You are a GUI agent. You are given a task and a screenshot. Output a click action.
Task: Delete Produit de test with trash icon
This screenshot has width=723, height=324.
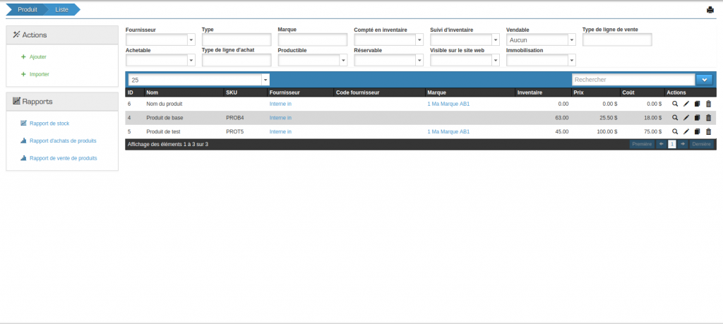coord(709,131)
